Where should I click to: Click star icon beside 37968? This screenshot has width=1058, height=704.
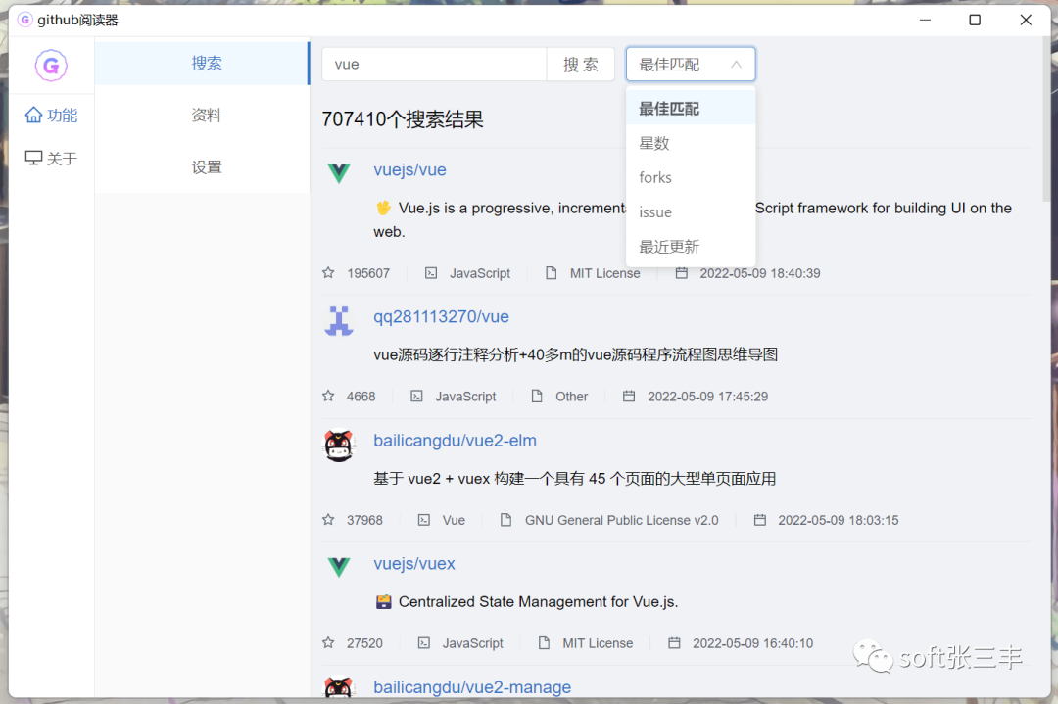point(328,519)
